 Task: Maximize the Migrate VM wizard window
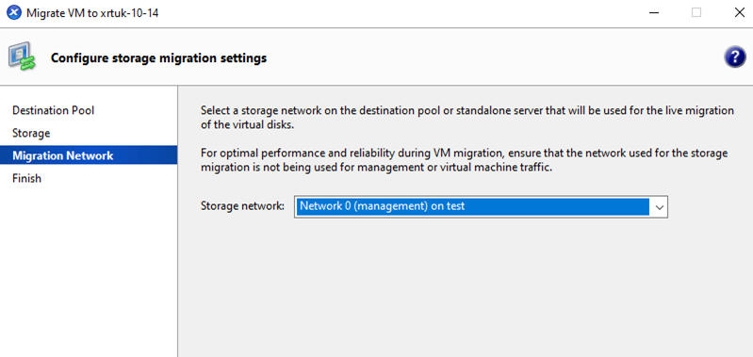(x=696, y=13)
